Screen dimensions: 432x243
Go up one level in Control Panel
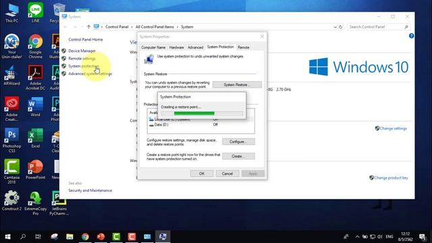tap(88, 27)
